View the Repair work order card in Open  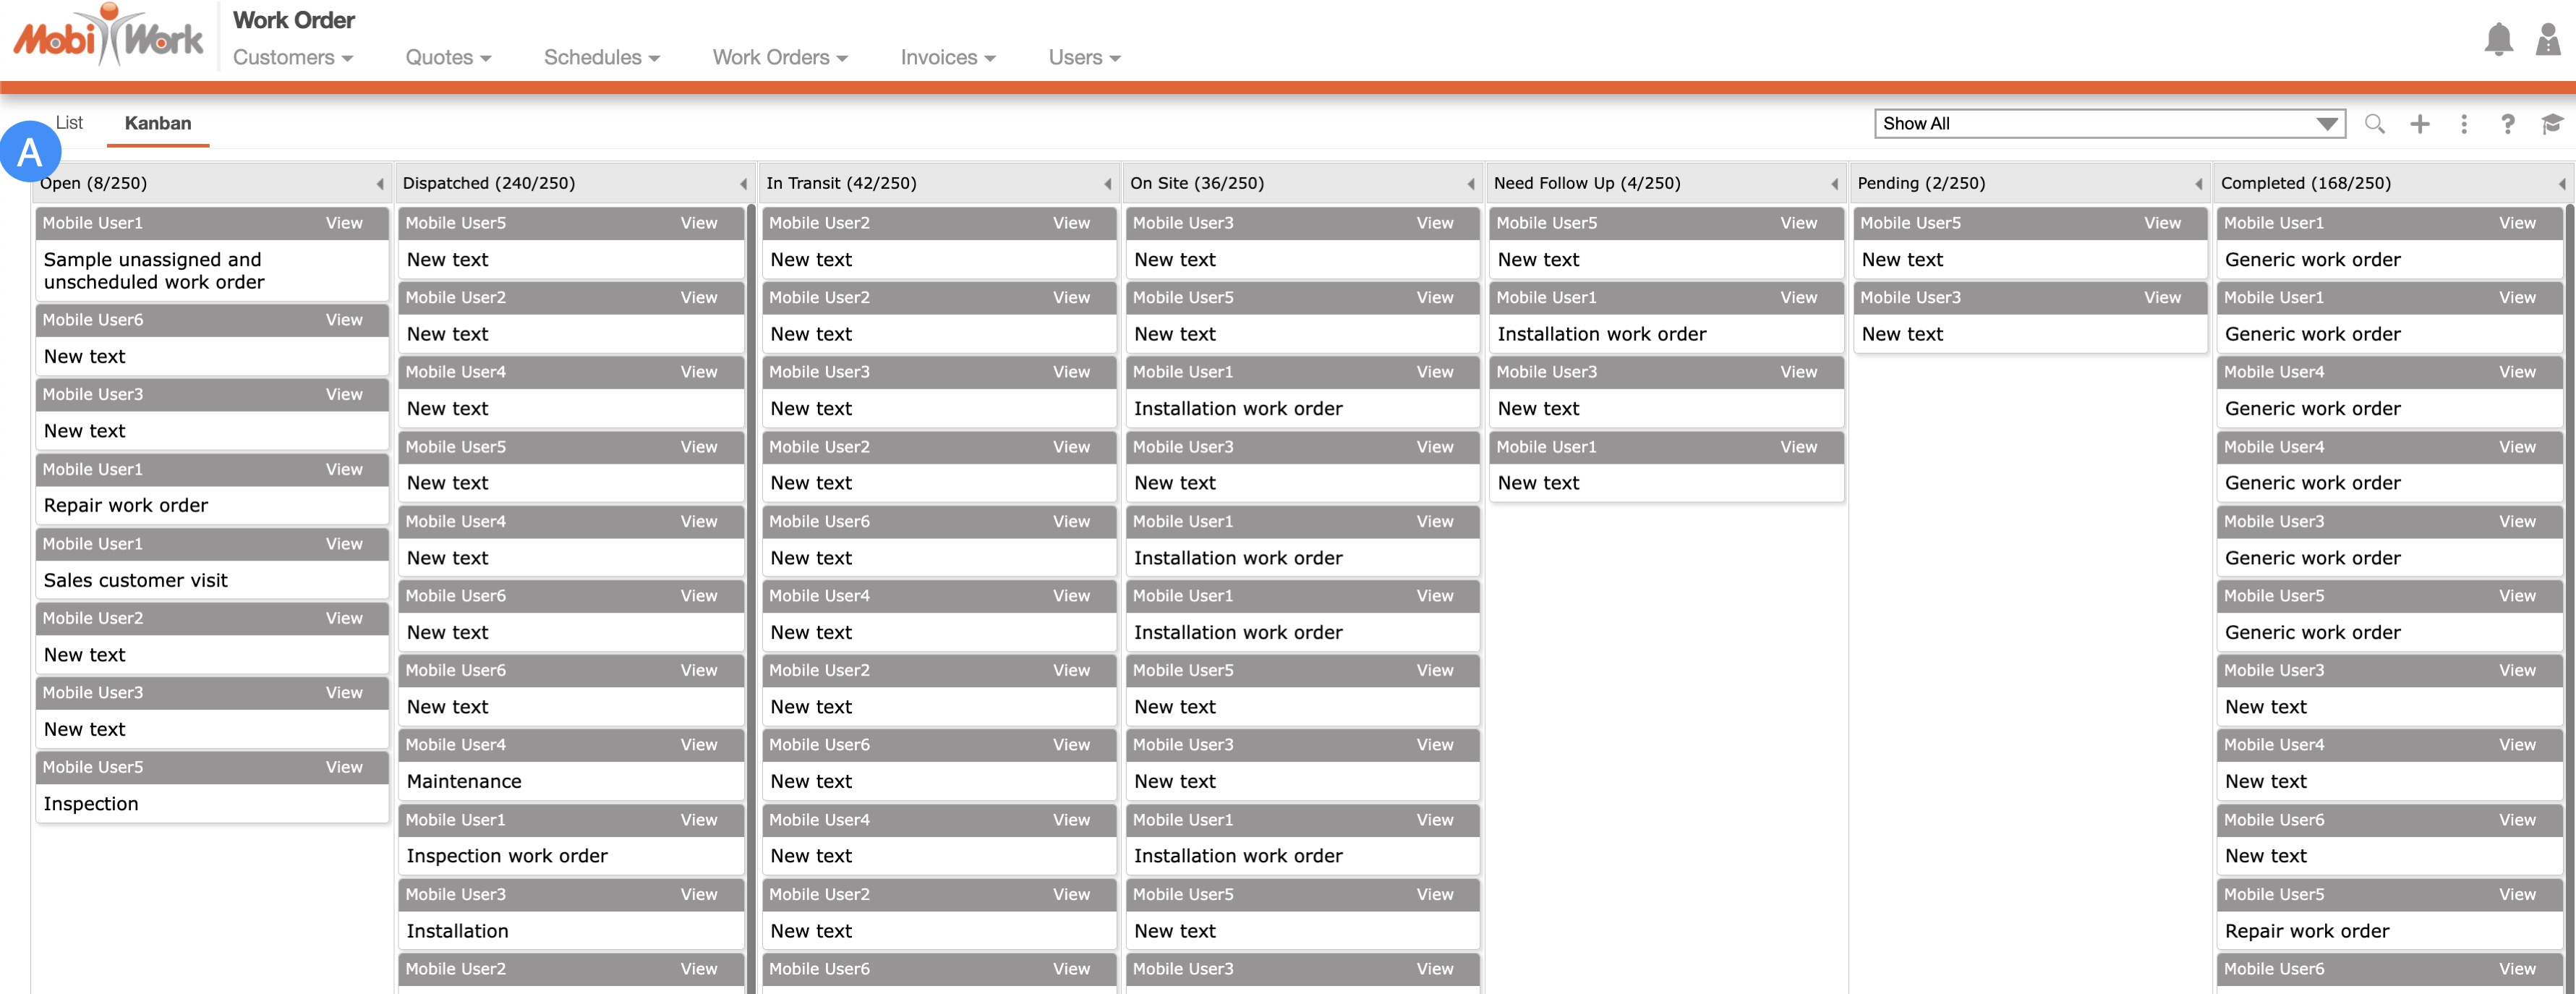pyautogui.click(x=343, y=470)
